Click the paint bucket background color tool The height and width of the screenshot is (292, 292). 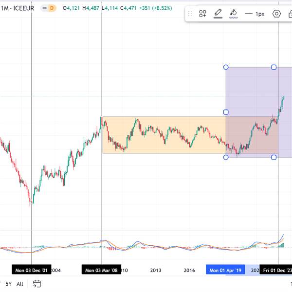click(x=233, y=13)
